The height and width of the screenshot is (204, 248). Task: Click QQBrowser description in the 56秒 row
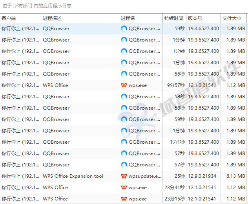pos(56,74)
